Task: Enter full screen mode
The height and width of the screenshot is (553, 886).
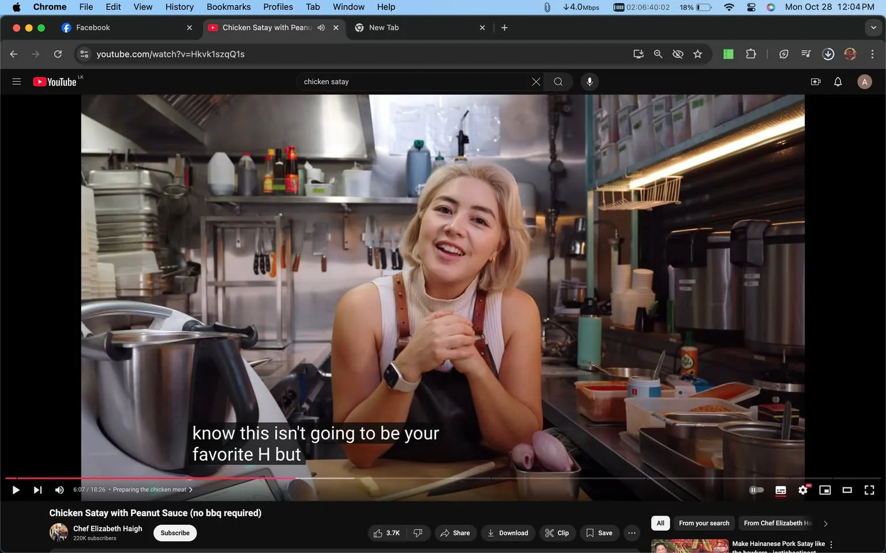Action: [x=869, y=490]
